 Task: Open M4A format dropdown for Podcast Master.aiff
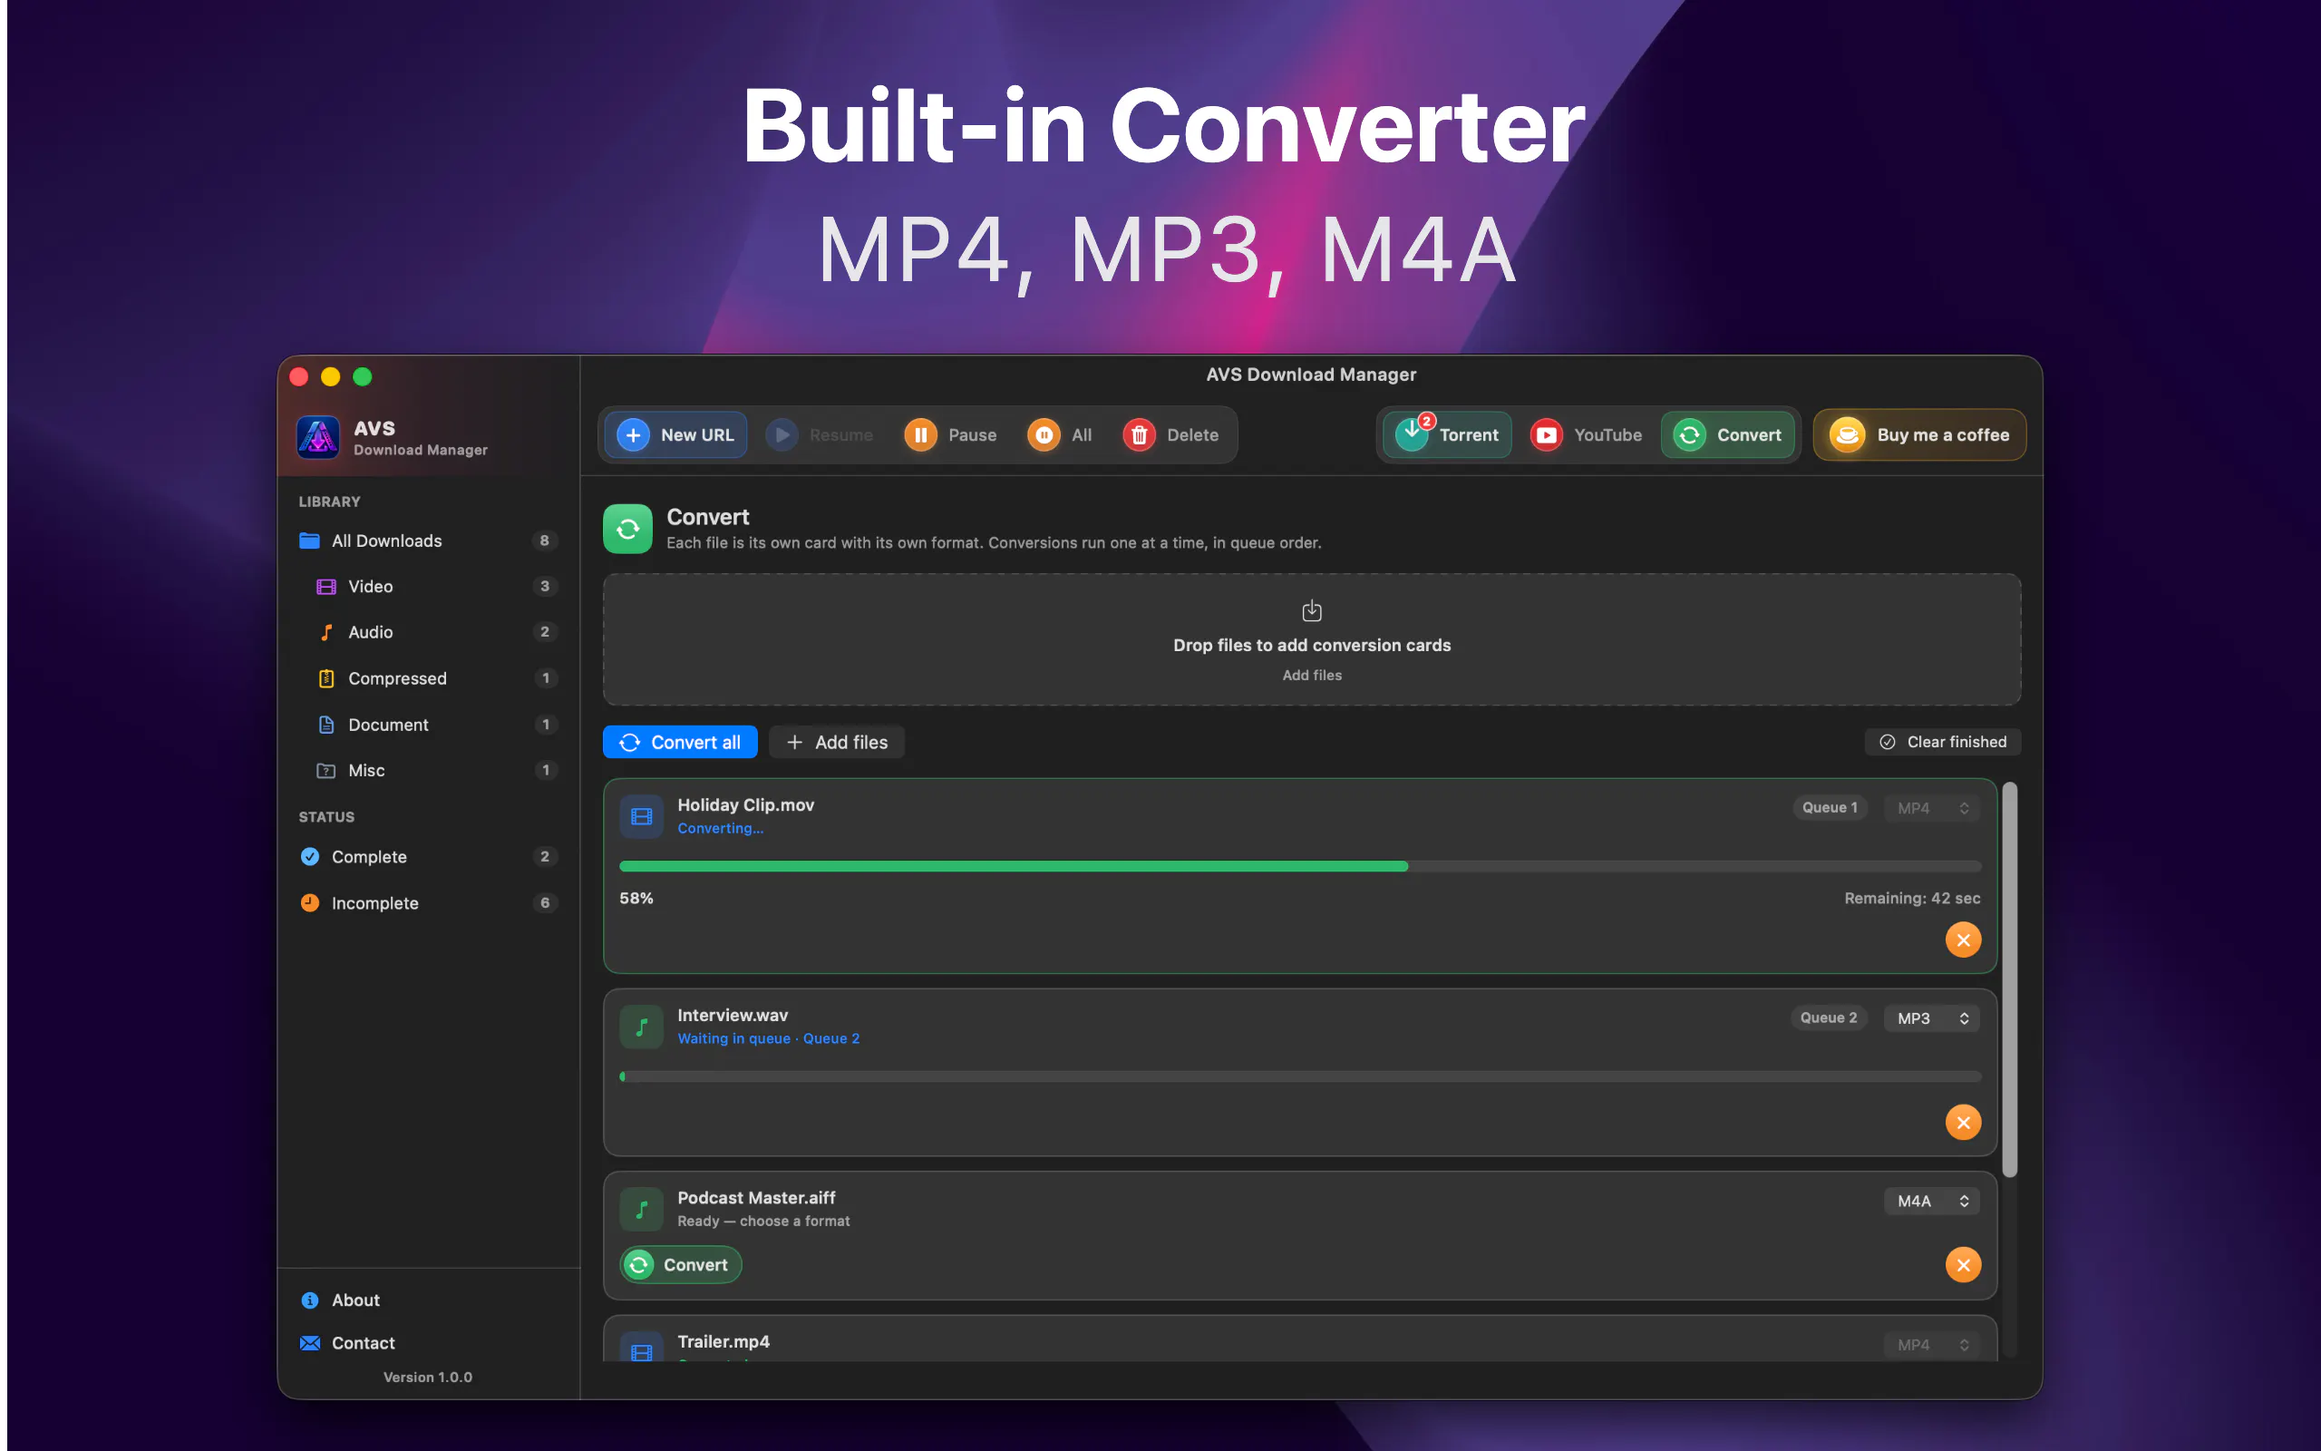1932,1201
